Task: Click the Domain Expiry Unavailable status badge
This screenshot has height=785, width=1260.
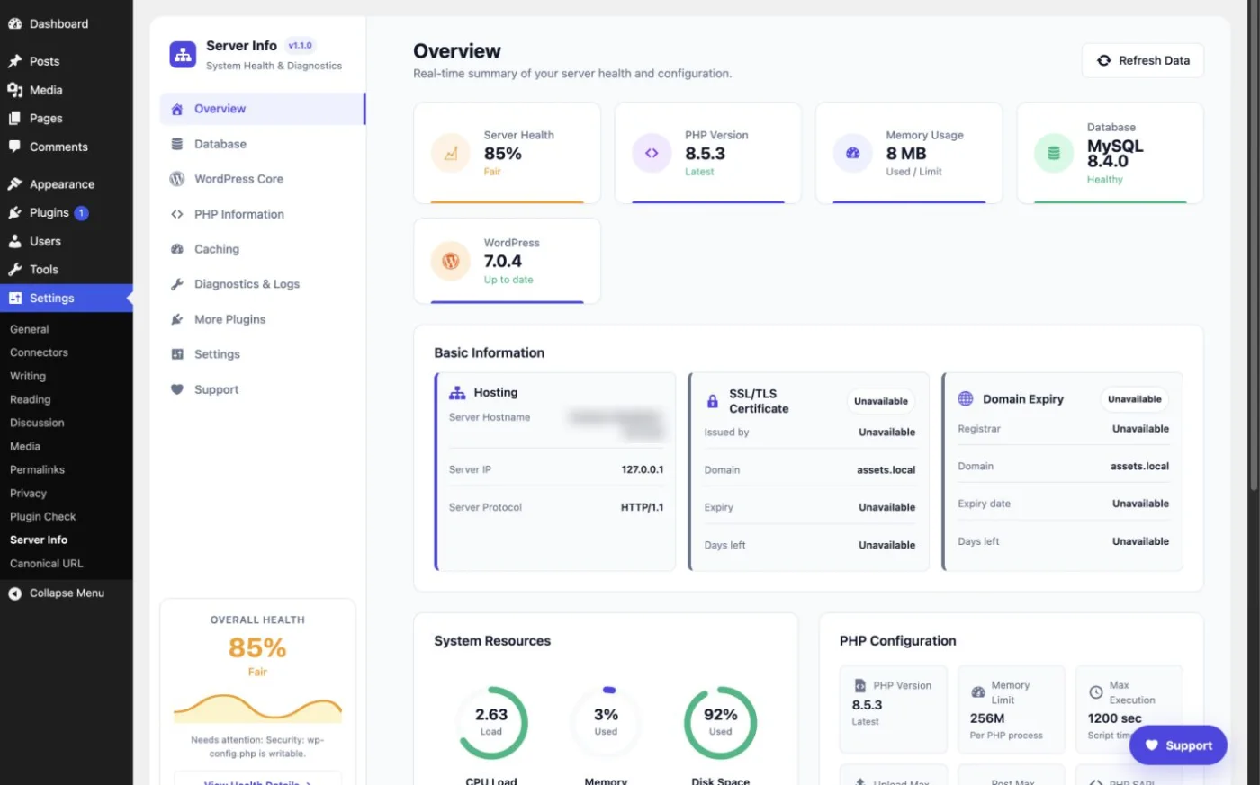Action: pos(1135,399)
